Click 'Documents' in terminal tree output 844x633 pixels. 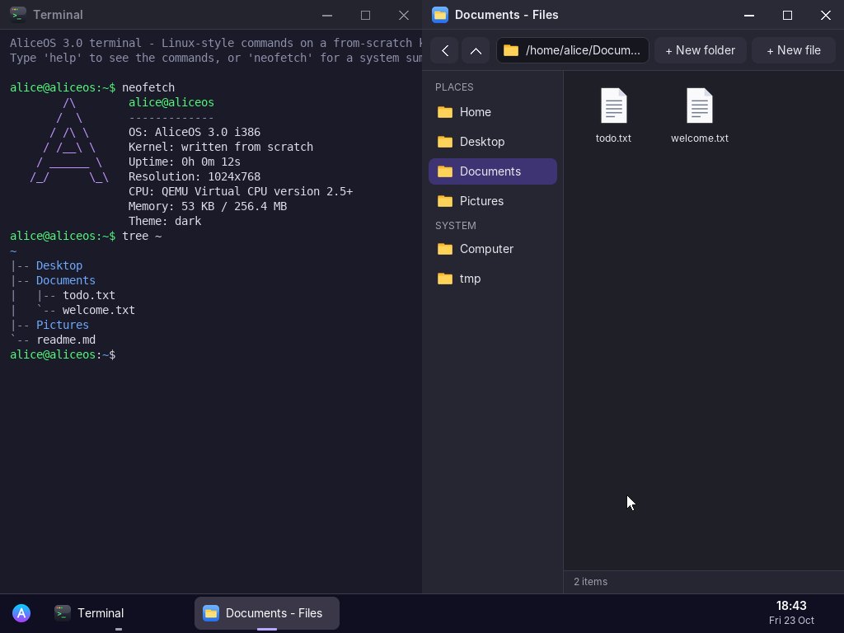(x=66, y=280)
